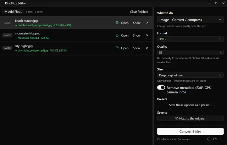Remove mountain-hike.png from the list

147,35
